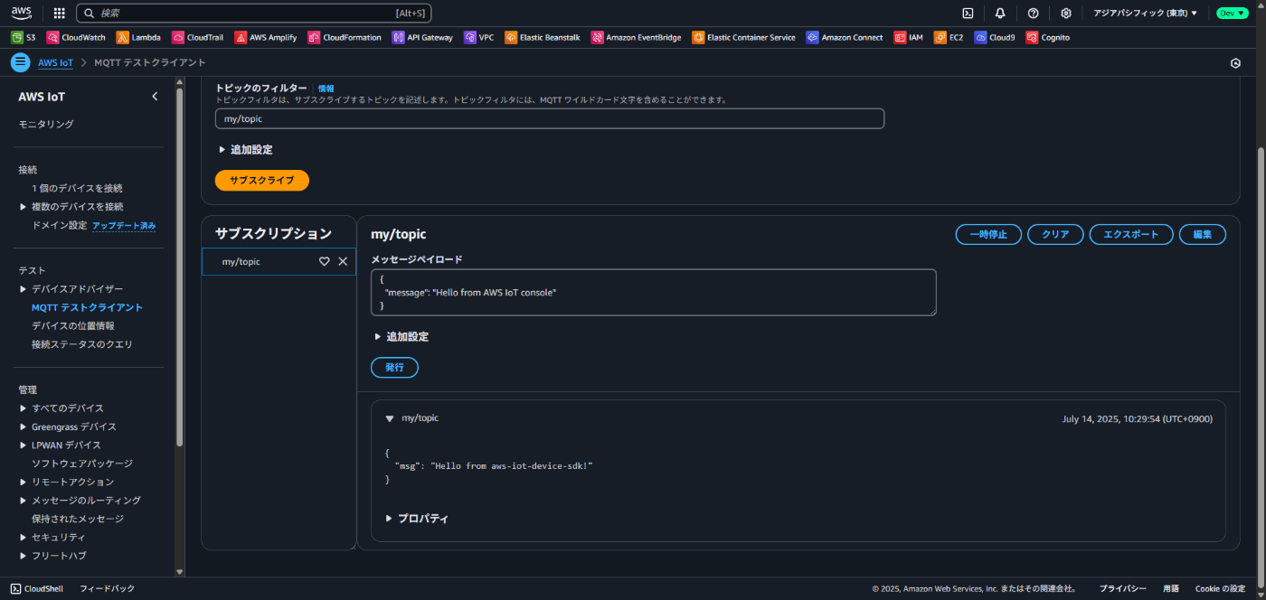Toggle the side navigation hamburger menu
The width and height of the screenshot is (1266, 600).
click(20, 62)
